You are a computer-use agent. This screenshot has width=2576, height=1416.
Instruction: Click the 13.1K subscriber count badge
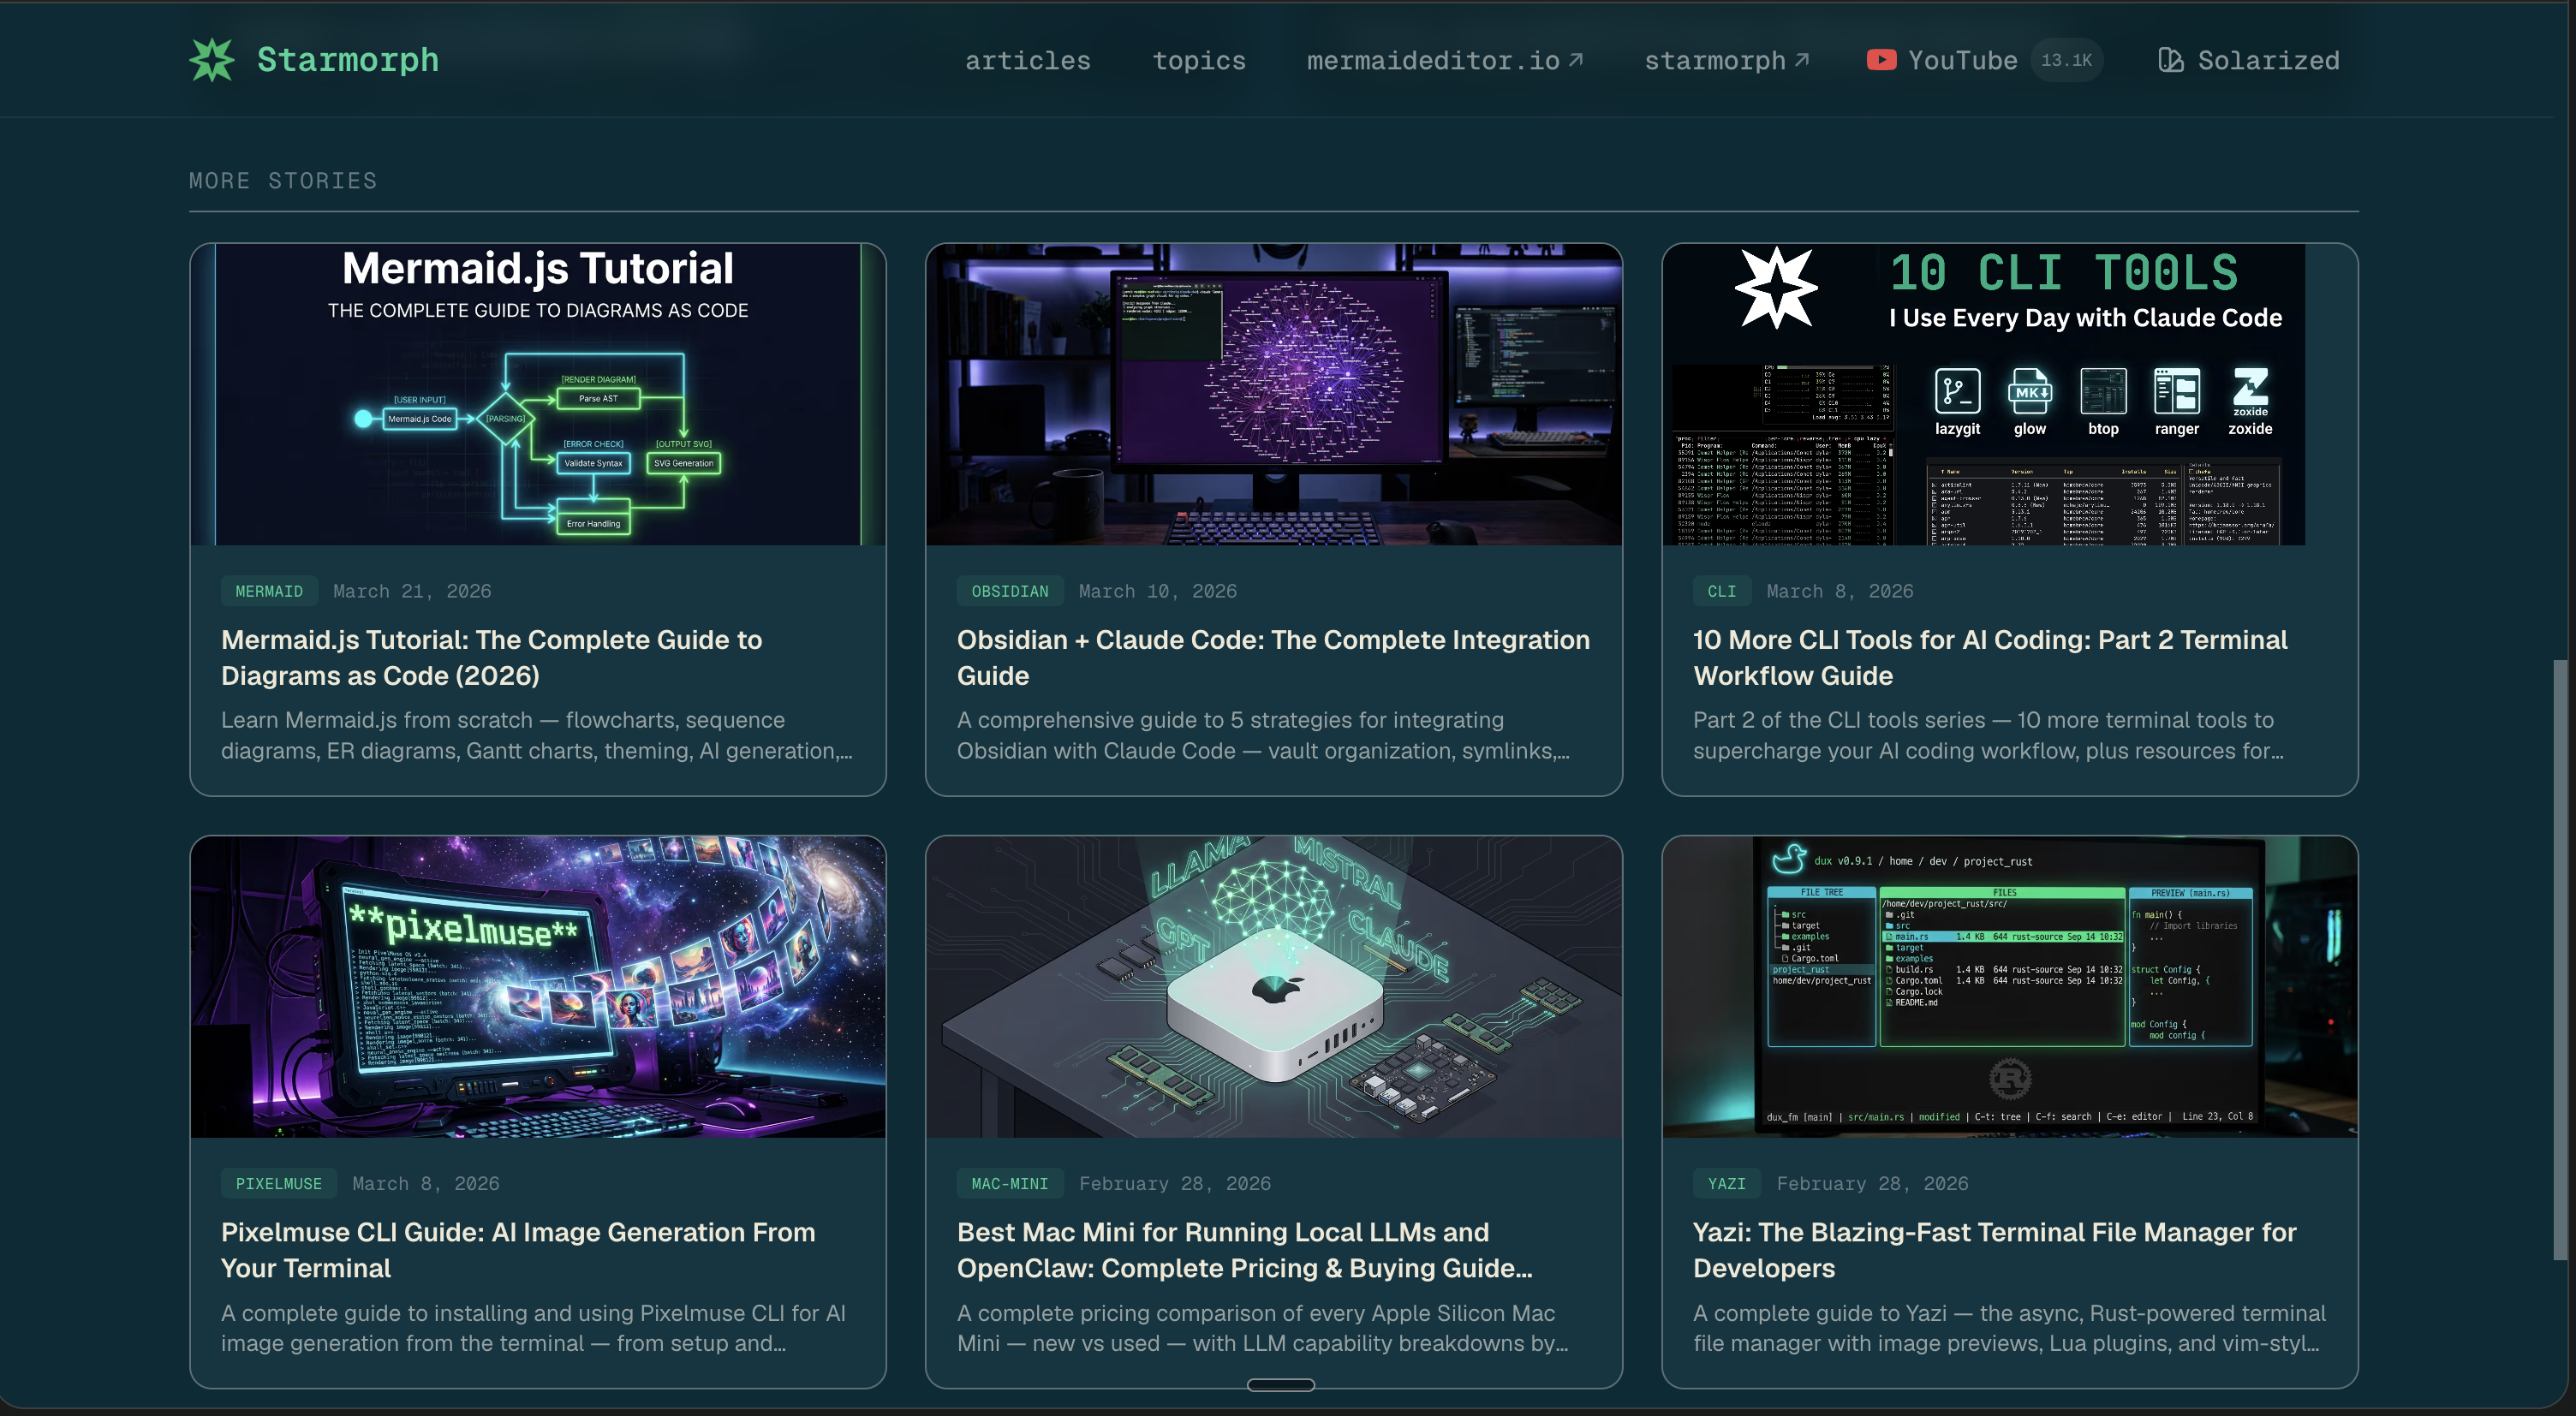click(x=2066, y=60)
